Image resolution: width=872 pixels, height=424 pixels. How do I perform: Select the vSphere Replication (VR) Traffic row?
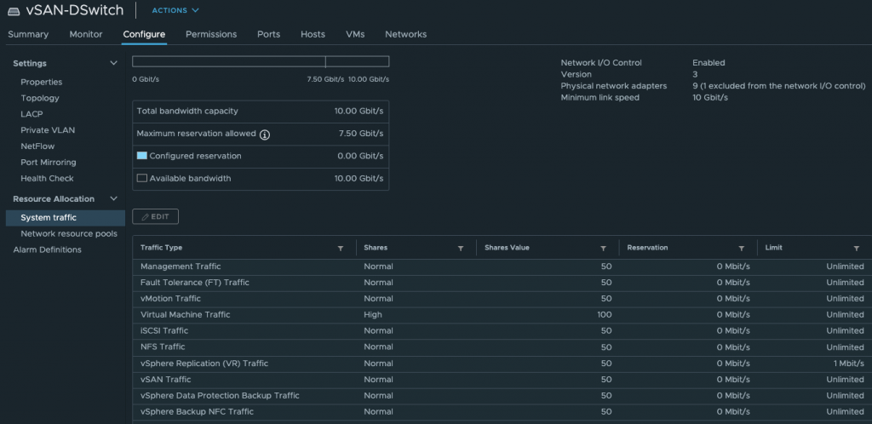point(502,364)
